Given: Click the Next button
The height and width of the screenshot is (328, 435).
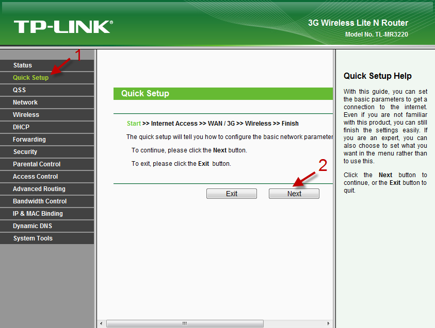Looking at the screenshot, I should click(x=294, y=194).
